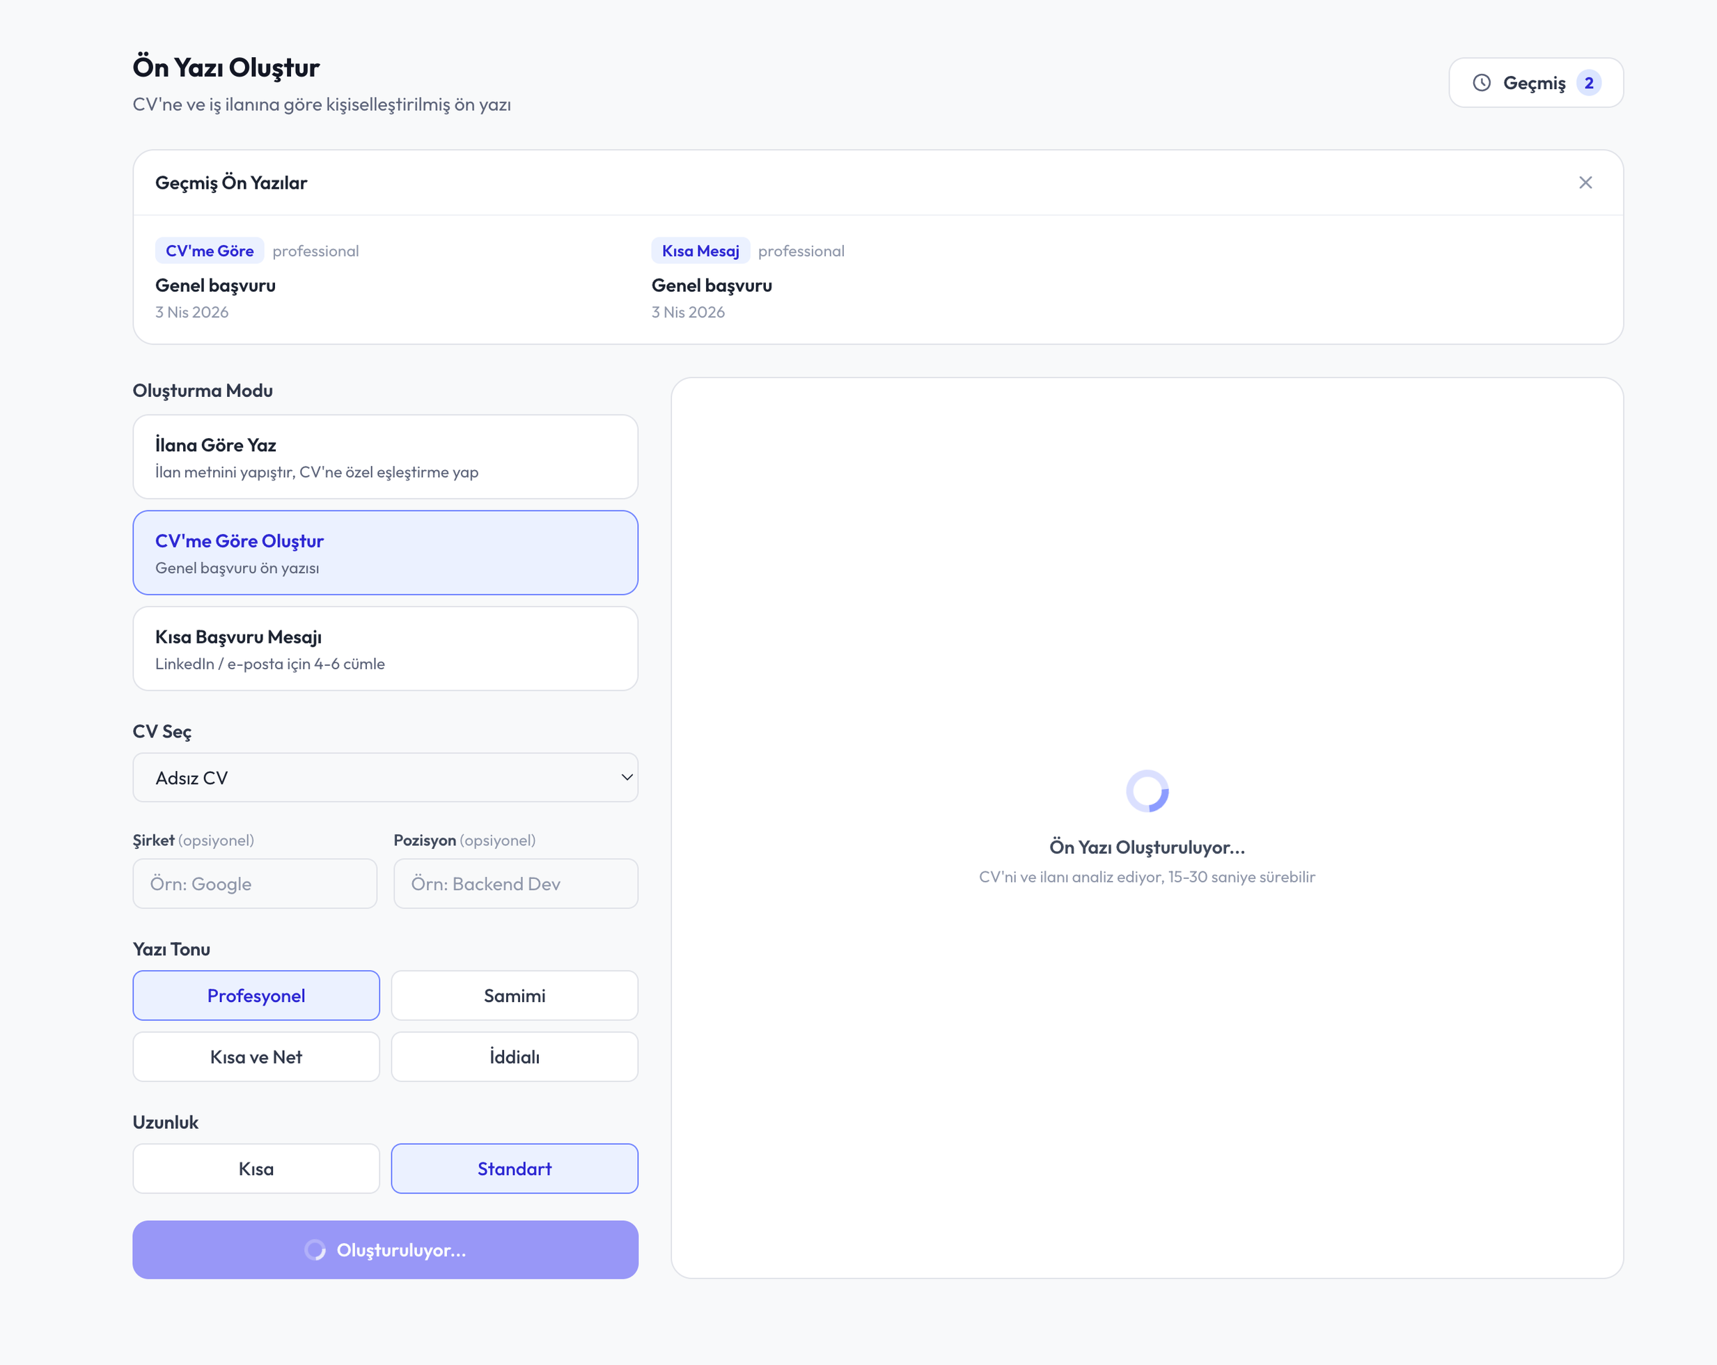Choose the Samimi tone
Screen dimensions: 1717x1365
(515, 995)
